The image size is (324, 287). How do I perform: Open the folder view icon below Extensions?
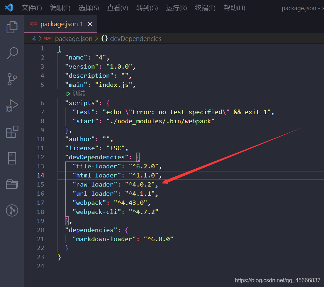(x=12, y=184)
